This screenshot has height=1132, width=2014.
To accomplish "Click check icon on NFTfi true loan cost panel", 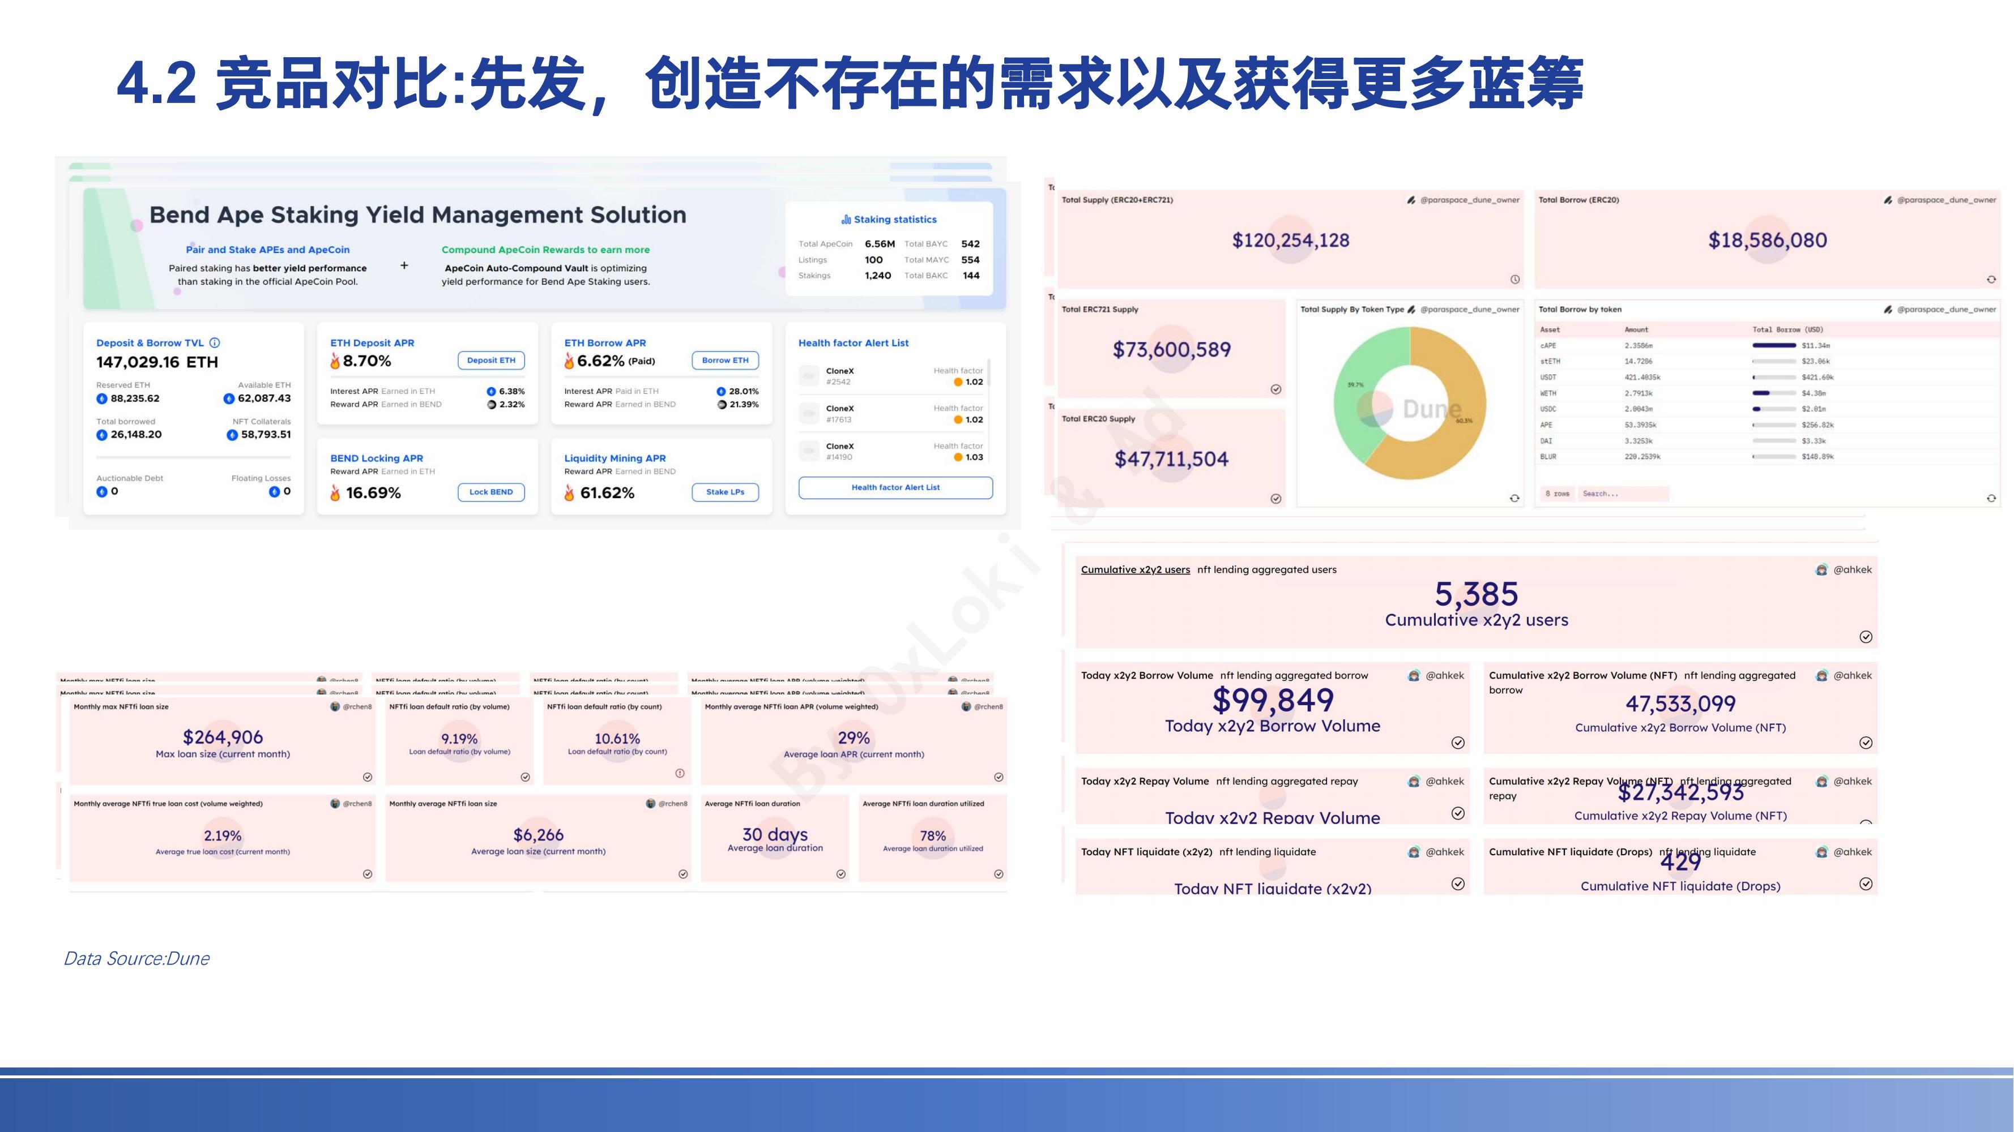I will [368, 874].
